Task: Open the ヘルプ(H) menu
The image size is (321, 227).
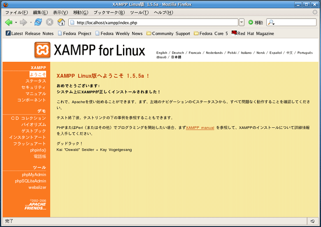Action: click(x=163, y=12)
